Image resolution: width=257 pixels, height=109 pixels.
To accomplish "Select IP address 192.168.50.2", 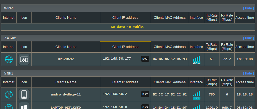I will 115,94.
